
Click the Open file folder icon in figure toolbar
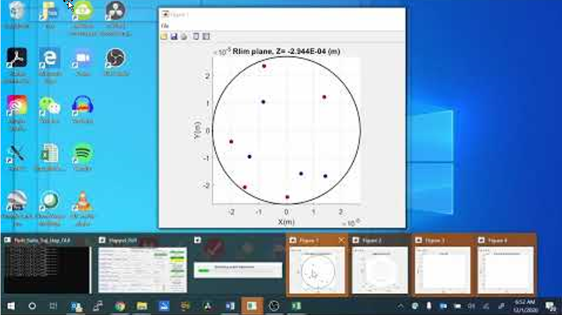[x=164, y=37]
